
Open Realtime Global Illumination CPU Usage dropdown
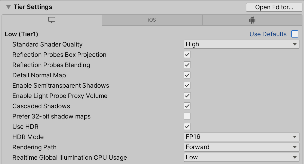coord(242,157)
